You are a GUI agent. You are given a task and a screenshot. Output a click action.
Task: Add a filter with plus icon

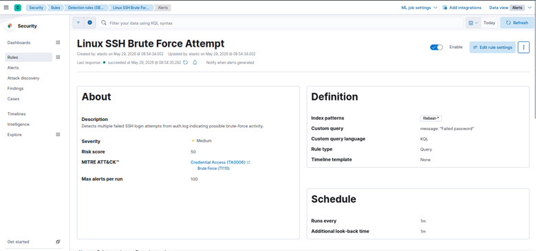tap(90, 23)
